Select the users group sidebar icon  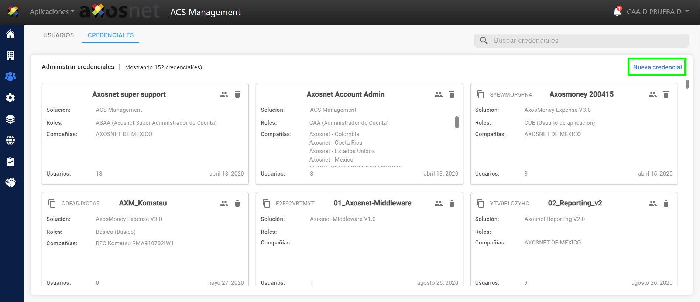(10, 76)
